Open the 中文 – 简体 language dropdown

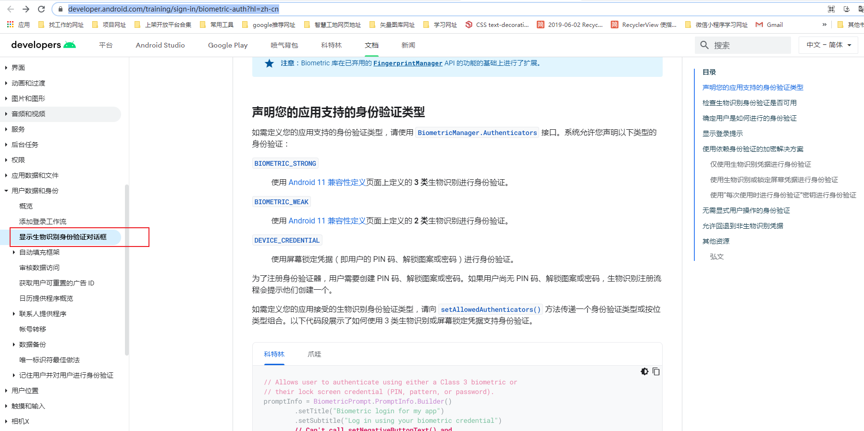tap(828, 45)
